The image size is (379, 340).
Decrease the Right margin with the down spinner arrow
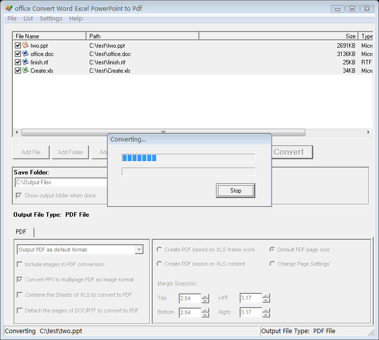266,314
